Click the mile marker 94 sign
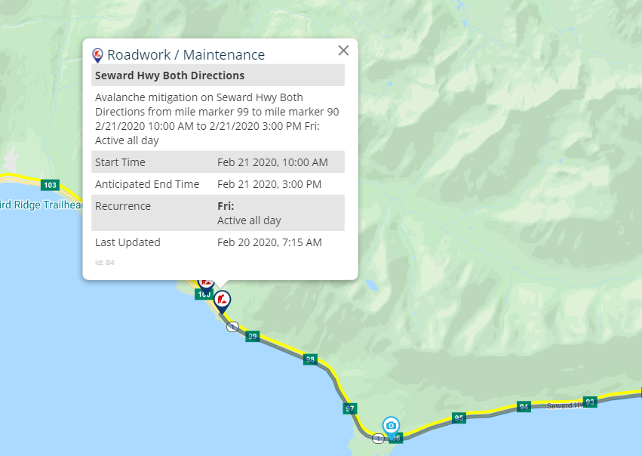 click(524, 406)
